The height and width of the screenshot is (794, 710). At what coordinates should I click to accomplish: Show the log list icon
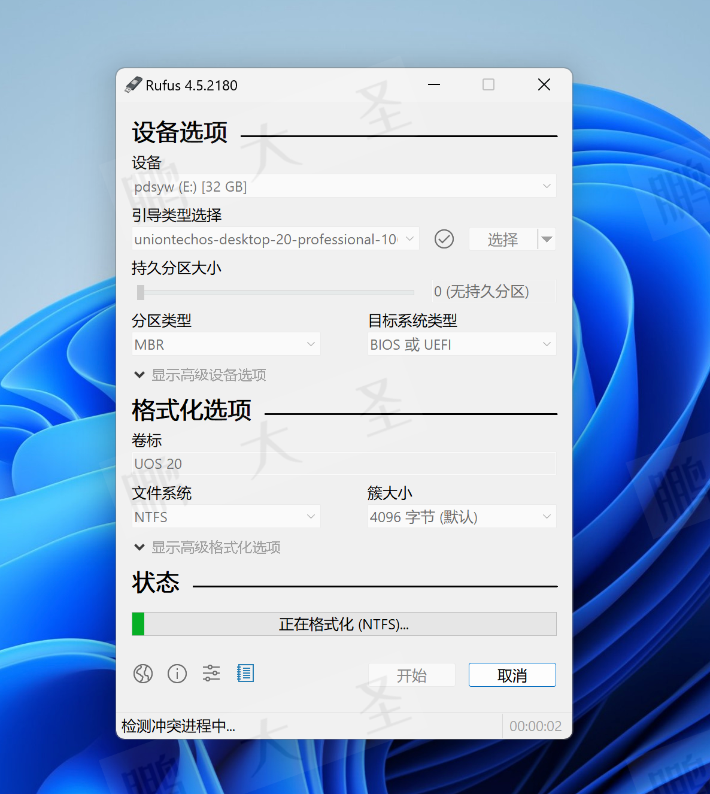coord(245,674)
